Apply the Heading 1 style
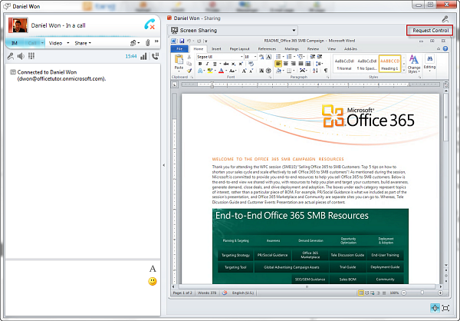Screen dimensions: 460x321 click(x=389, y=64)
